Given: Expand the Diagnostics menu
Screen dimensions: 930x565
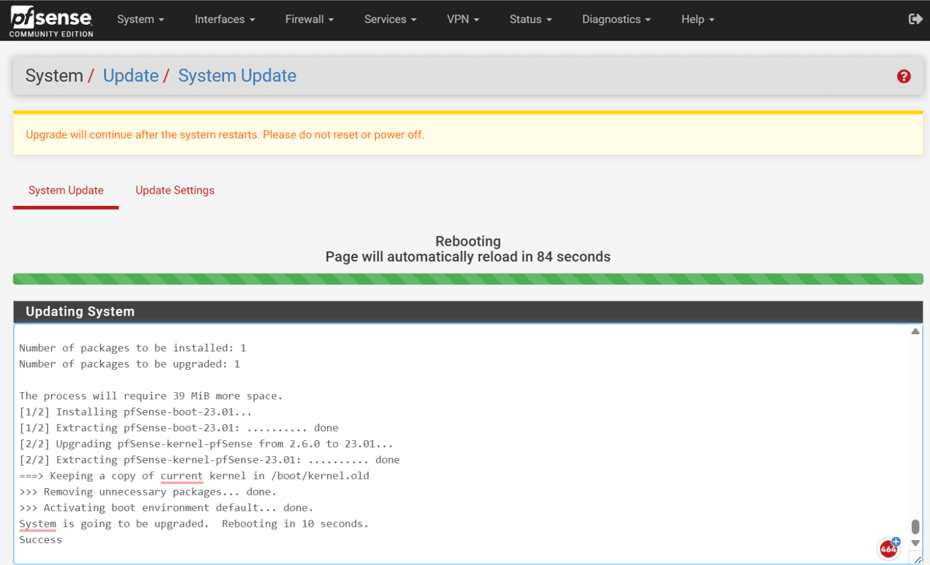Looking at the screenshot, I should 616,19.
